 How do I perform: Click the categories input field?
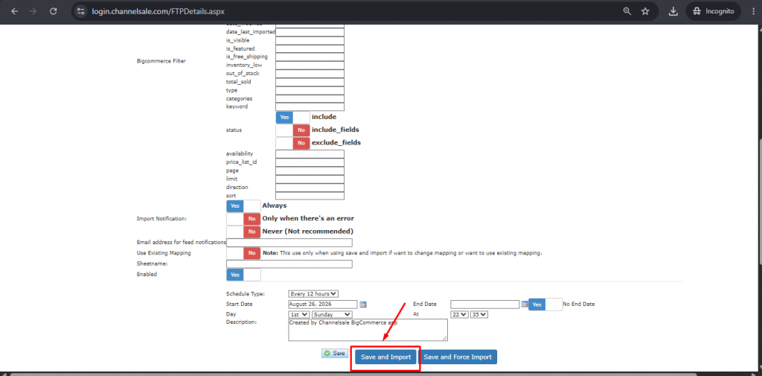(x=310, y=99)
